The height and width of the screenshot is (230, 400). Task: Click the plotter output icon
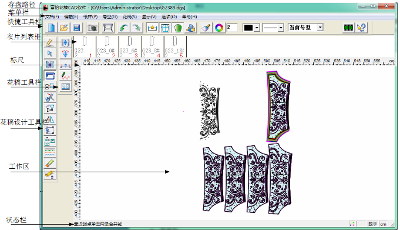[108, 28]
